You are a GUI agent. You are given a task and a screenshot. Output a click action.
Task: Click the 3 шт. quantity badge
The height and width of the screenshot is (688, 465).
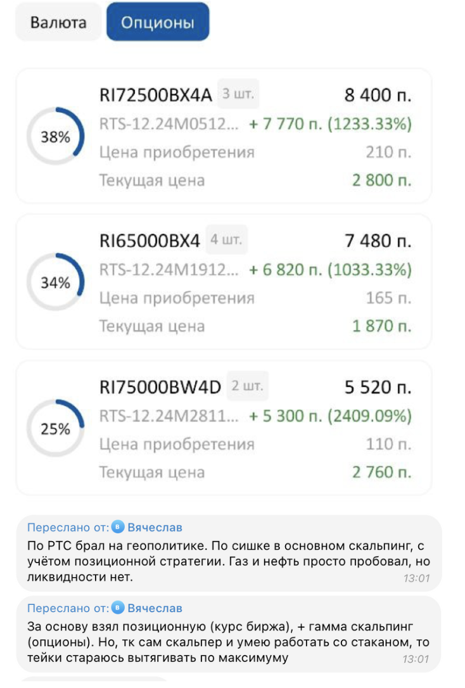(238, 94)
